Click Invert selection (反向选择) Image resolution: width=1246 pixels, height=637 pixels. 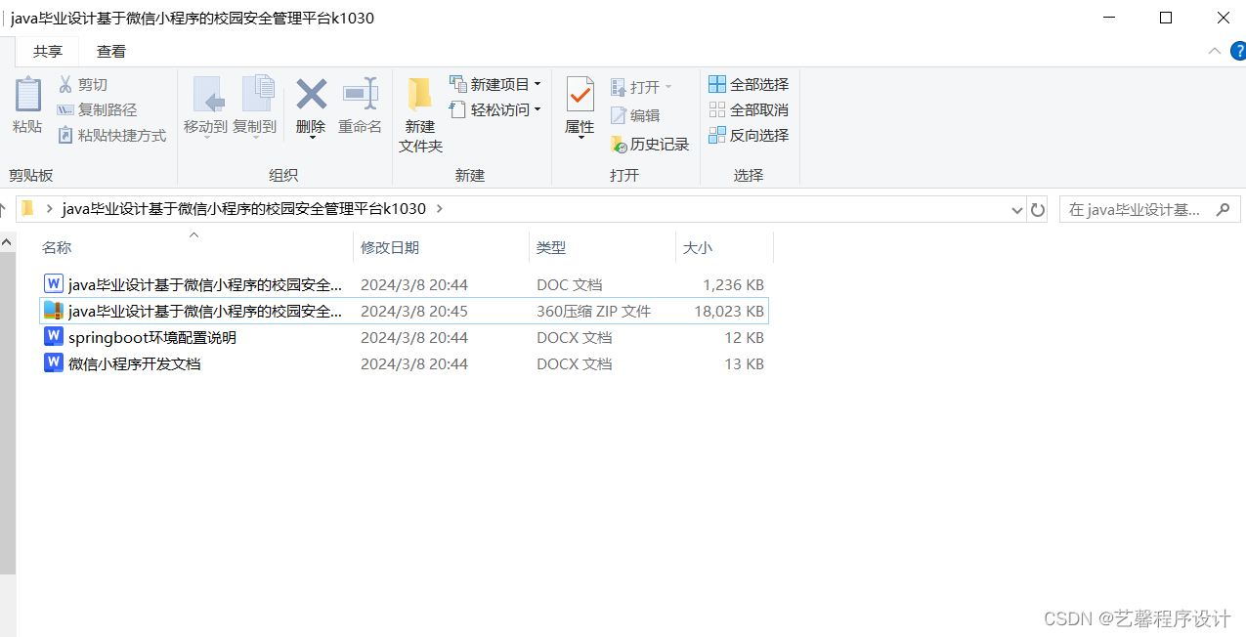[749, 136]
